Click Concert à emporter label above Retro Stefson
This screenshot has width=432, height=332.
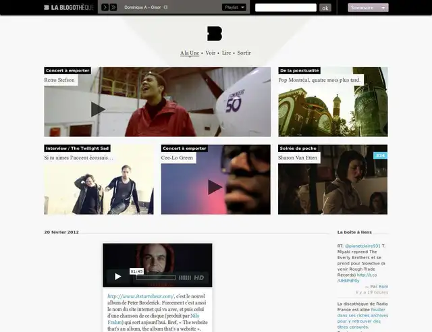67,71
